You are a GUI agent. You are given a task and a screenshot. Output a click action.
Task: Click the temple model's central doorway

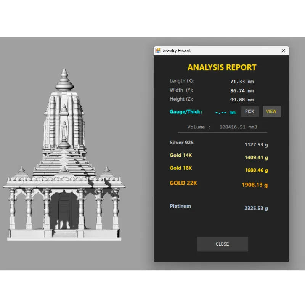point(64,212)
